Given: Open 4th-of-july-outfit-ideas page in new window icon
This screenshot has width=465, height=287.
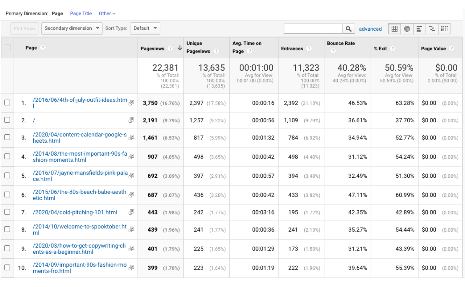Looking at the screenshot, I should pos(131,103).
